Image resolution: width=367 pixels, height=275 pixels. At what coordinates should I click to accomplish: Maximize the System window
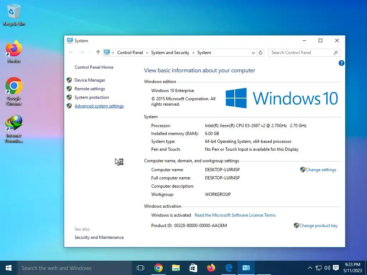pos(320,40)
